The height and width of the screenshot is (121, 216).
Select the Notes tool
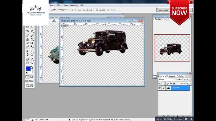tap(27, 59)
